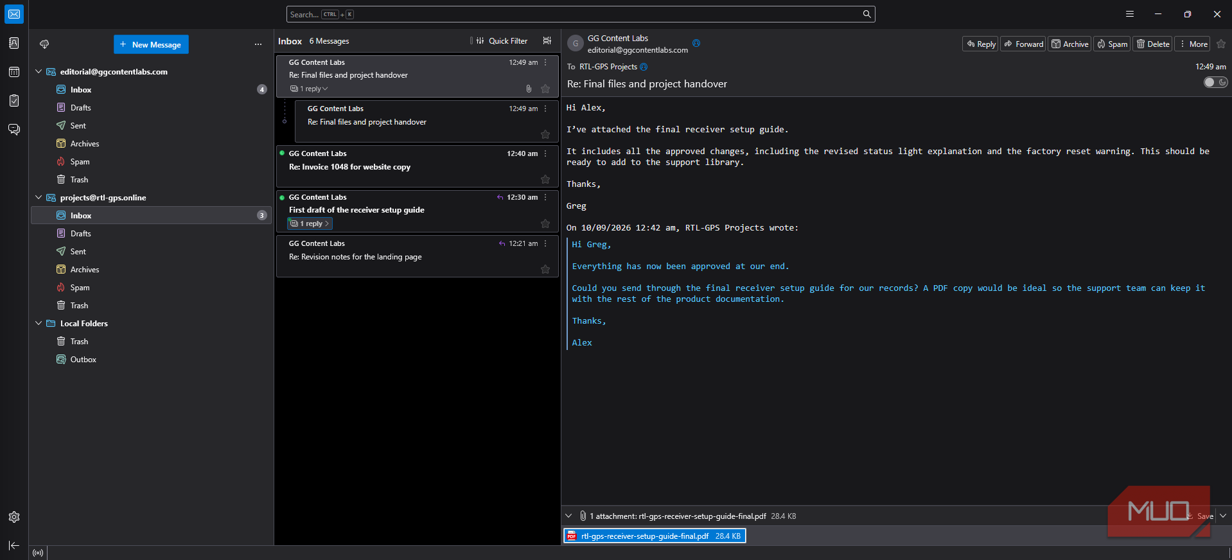Viewport: 1232px width, 560px height.
Task: Archive the open message
Action: click(1069, 44)
